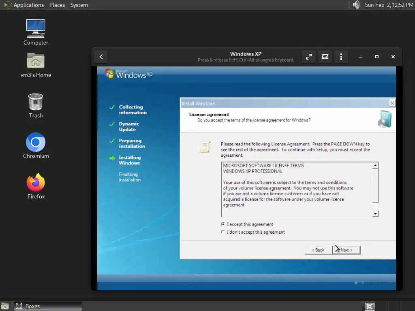415x311 pixels.
Task: Select 'I accept this agreement'
Action: pos(247,224)
